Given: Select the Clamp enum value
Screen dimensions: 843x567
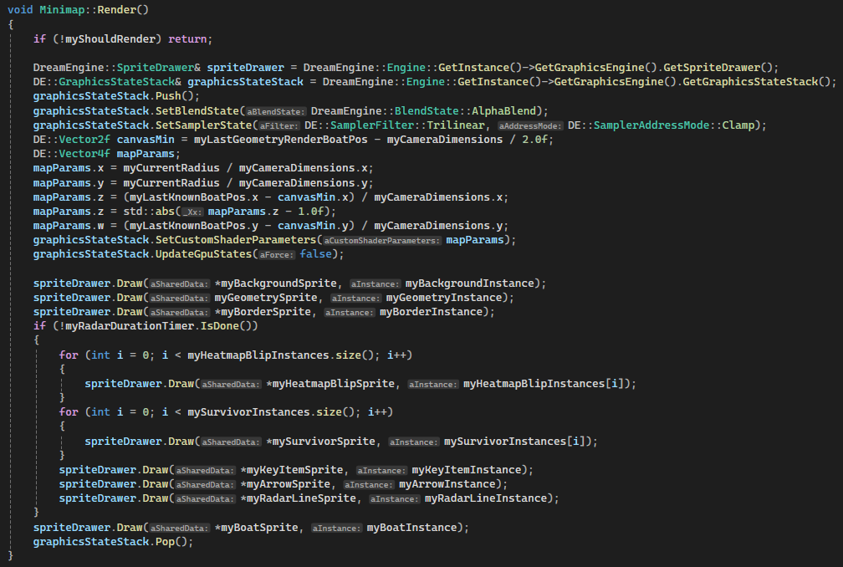Looking at the screenshot, I should tap(738, 125).
